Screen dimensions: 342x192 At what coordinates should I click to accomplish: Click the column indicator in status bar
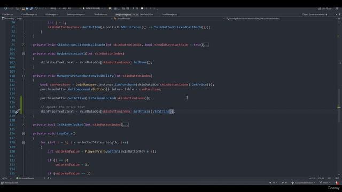(x=321, y=178)
